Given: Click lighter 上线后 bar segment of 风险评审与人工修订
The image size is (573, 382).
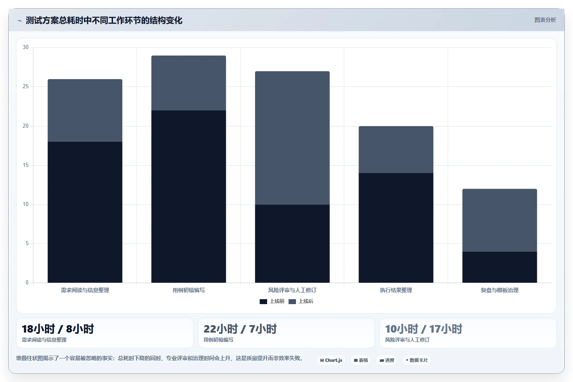Looking at the screenshot, I should click(x=292, y=138).
